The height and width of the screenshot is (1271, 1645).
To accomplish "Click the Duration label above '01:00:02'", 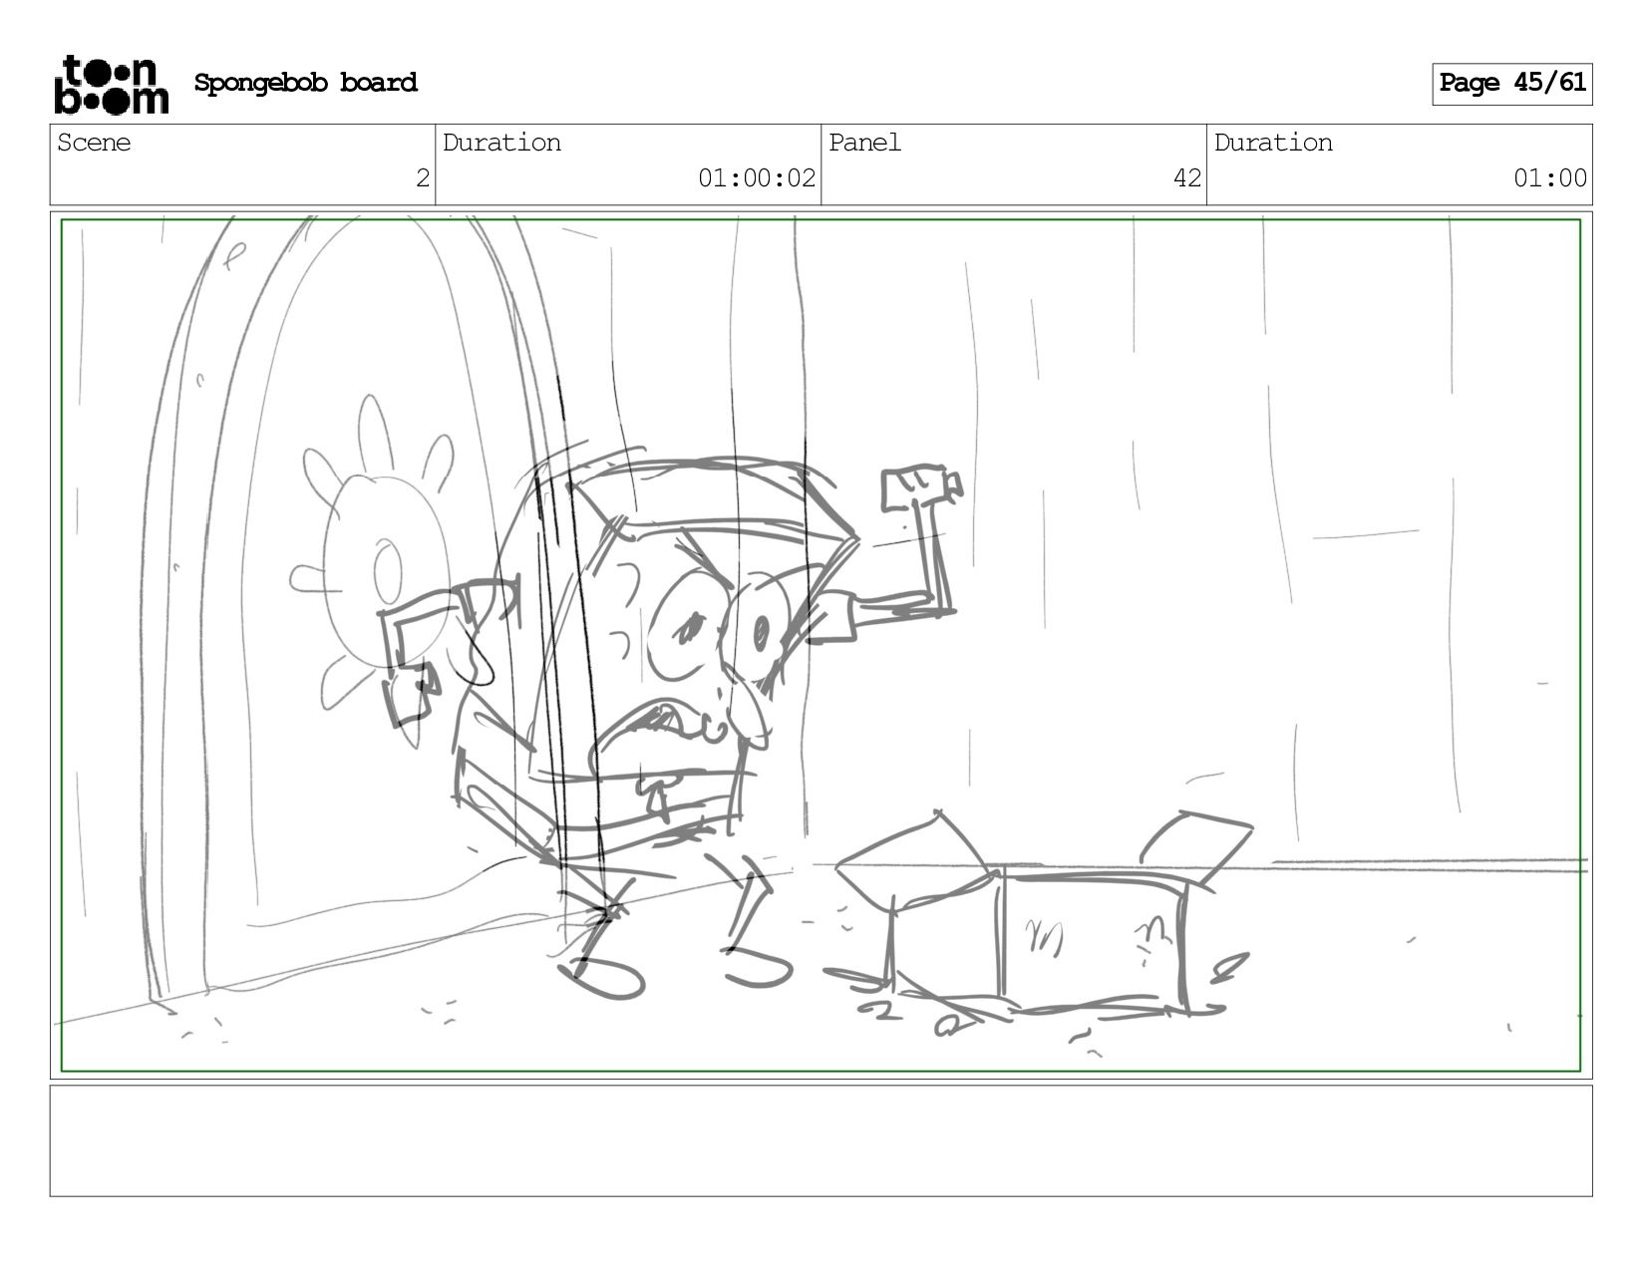I will click(501, 143).
